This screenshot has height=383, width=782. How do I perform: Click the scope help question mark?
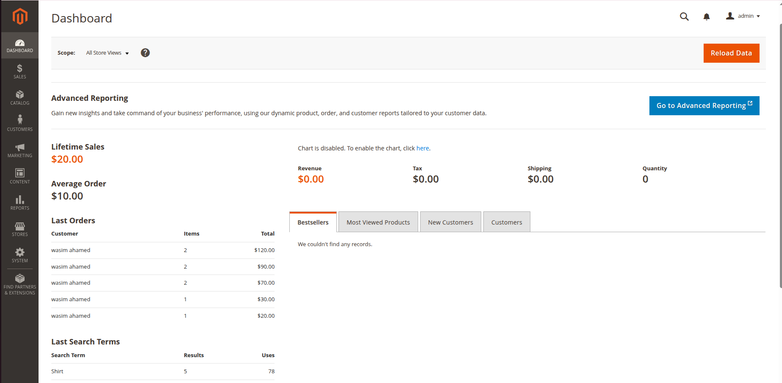[145, 53]
